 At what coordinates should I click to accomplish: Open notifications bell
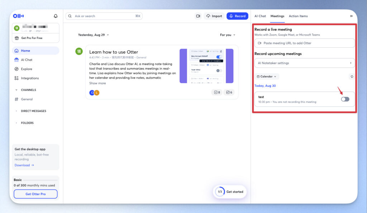pyautogui.click(x=56, y=16)
